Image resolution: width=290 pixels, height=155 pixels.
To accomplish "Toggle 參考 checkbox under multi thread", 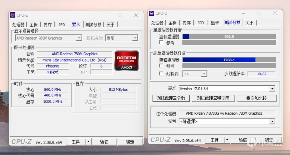I will coord(161,66).
